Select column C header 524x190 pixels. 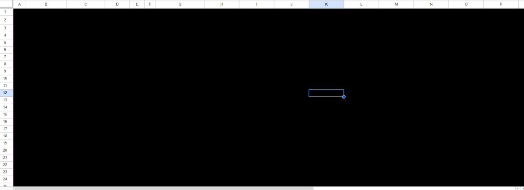[86, 4]
